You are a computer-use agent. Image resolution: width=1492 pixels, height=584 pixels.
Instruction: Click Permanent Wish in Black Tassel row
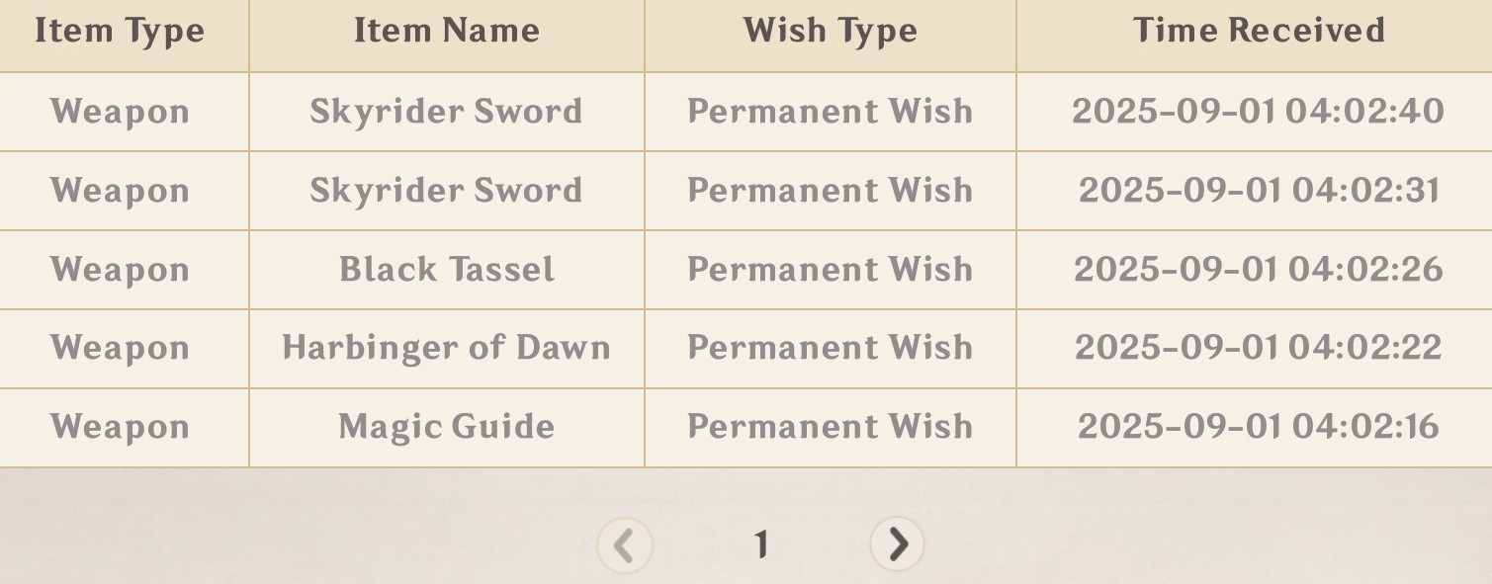click(831, 270)
